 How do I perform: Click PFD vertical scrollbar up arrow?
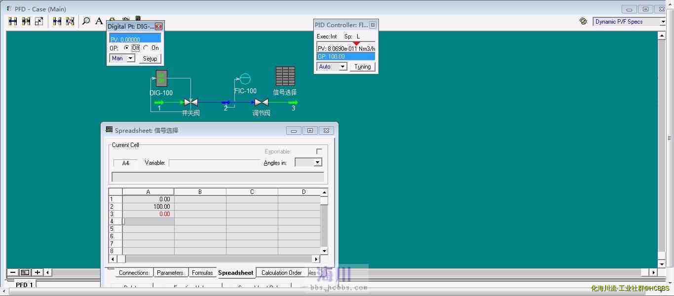662,36
